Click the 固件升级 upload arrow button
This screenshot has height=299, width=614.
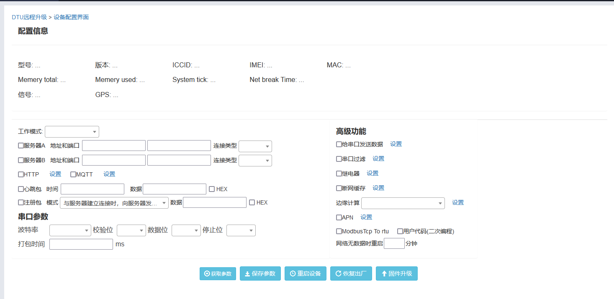pyautogui.click(x=384, y=274)
